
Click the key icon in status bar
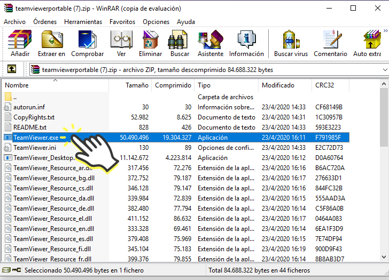pyautogui.click(x=17, y=270)
